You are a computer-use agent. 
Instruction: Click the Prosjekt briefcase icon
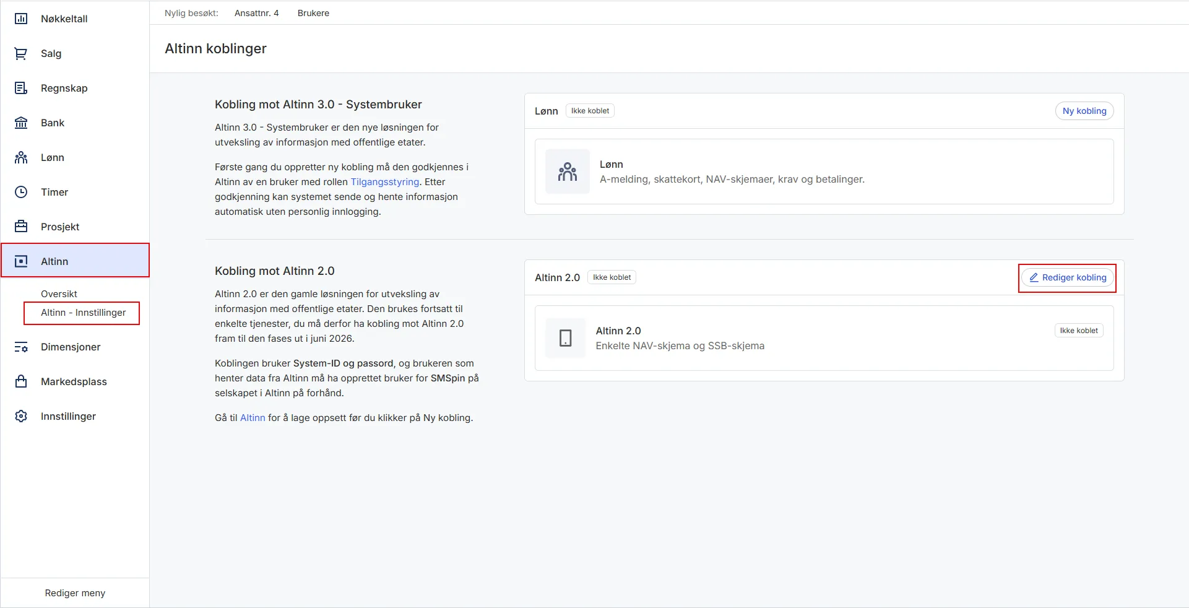point(21,227)
